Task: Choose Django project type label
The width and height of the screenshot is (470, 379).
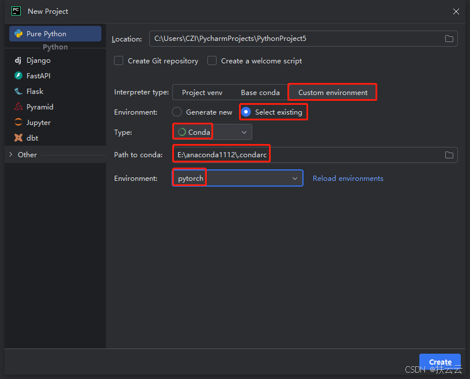Action: pos(39,60)
